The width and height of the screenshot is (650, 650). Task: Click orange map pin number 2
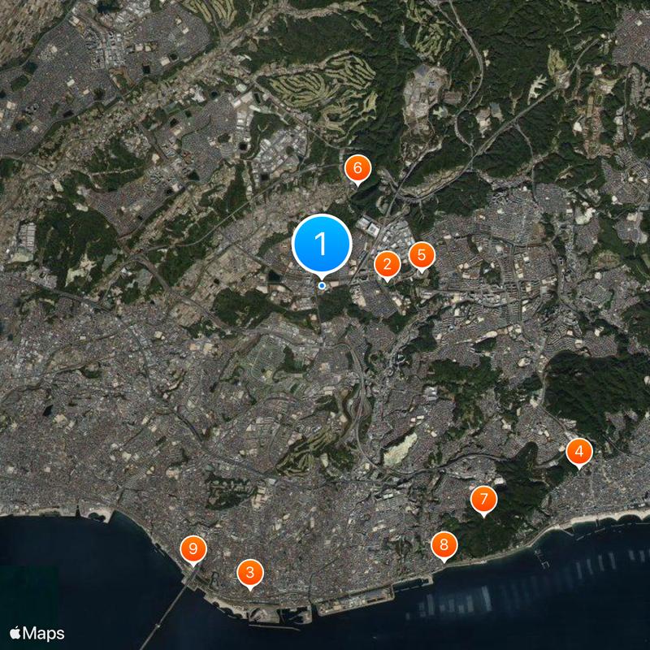[388, 262]
